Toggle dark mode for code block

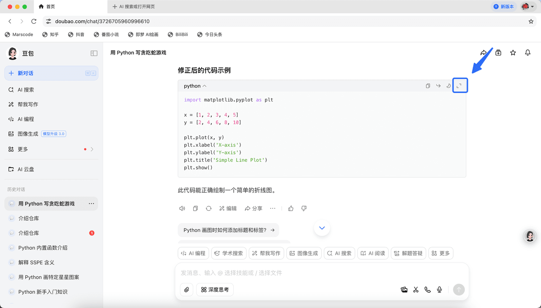tap(448, 86)
